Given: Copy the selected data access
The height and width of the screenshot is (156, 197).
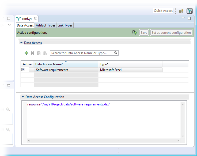Looking at the screenshot, I should (39, 53).
